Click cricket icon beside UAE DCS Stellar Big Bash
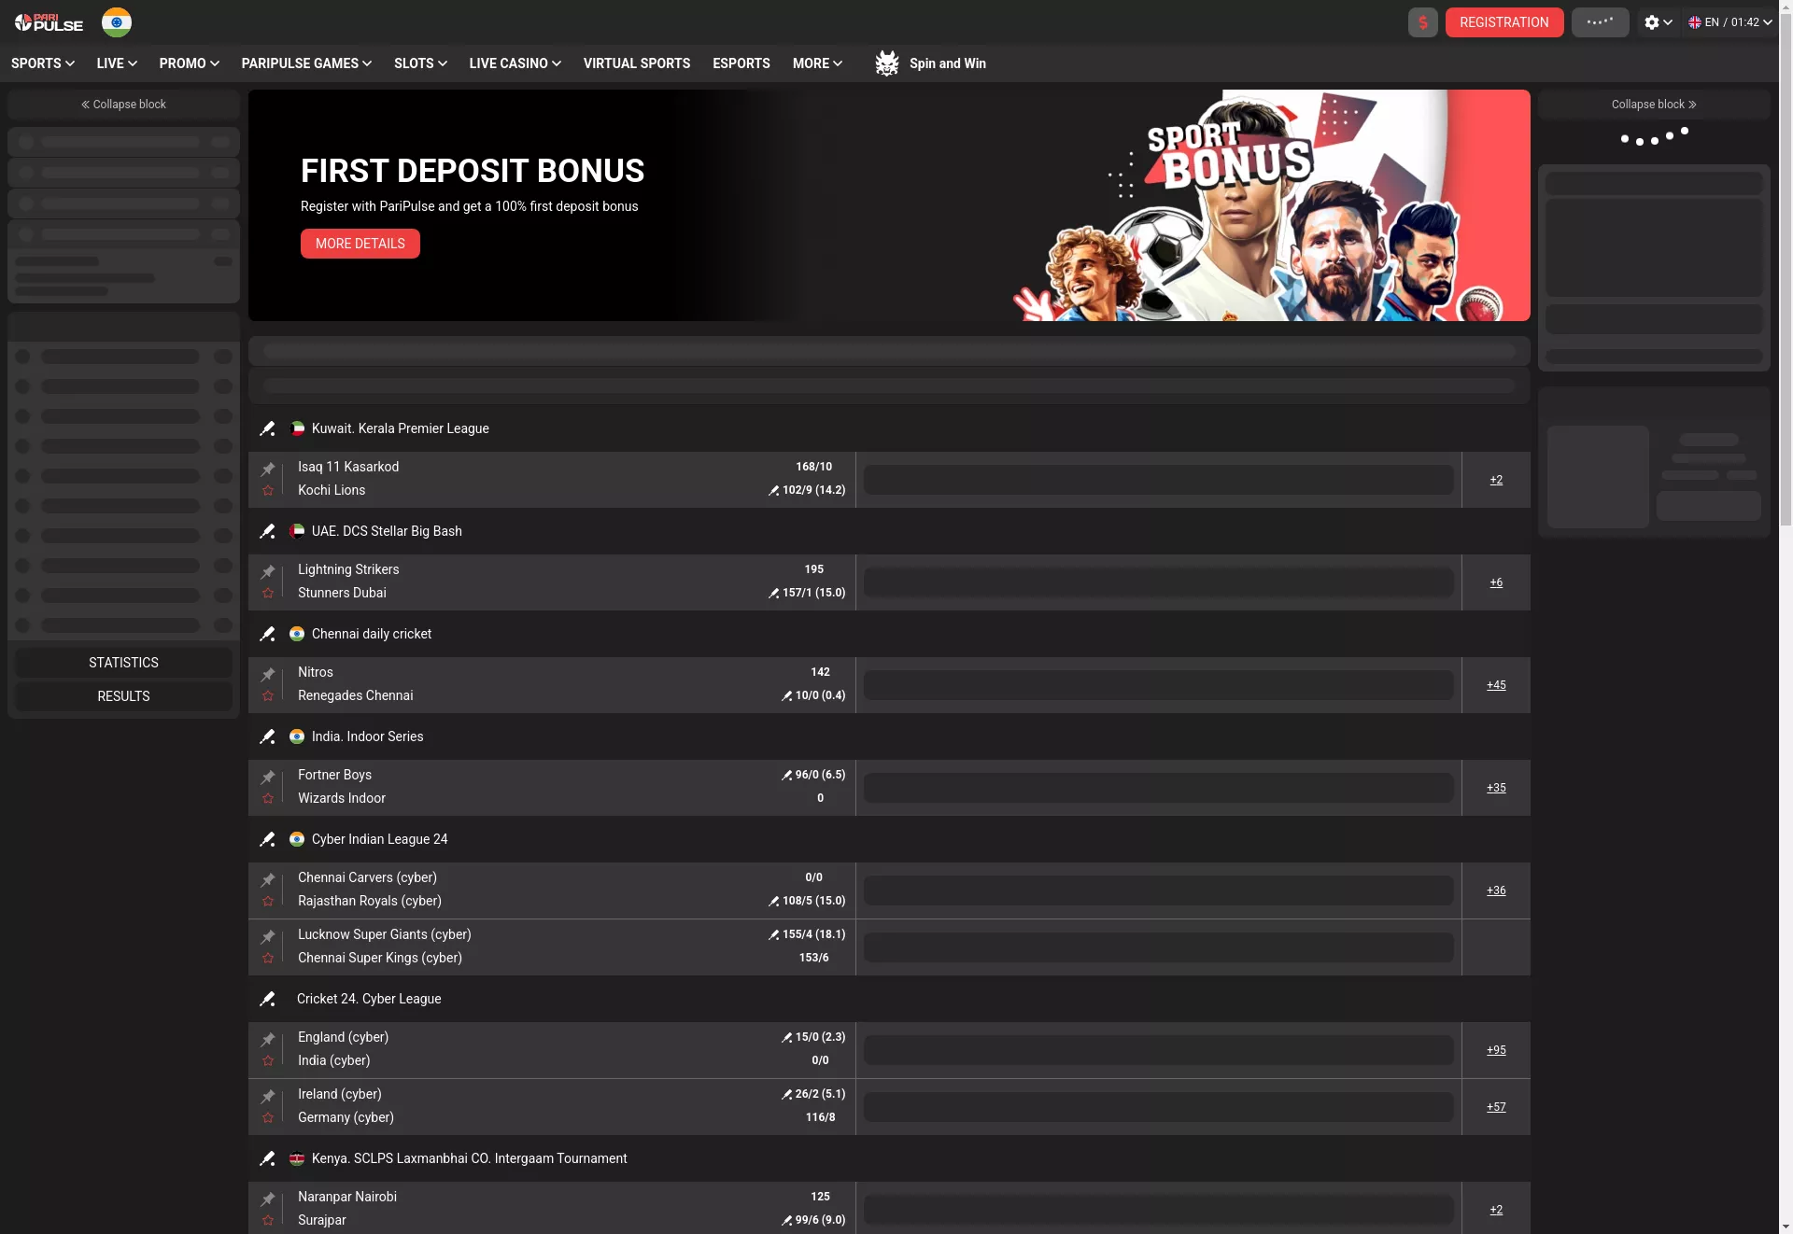Viewport: 1793px width, 1234px height. pyautogui.click(x=267, y=531)
